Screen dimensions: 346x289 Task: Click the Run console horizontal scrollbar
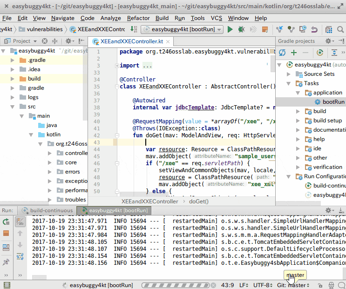[39, 277]
